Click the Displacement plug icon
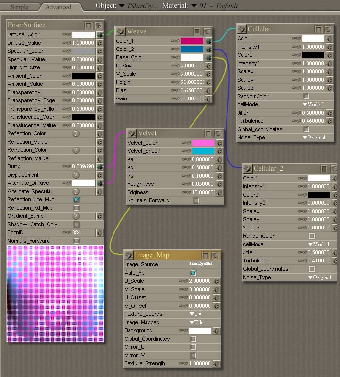340x377 pixels. click(100, 175)
